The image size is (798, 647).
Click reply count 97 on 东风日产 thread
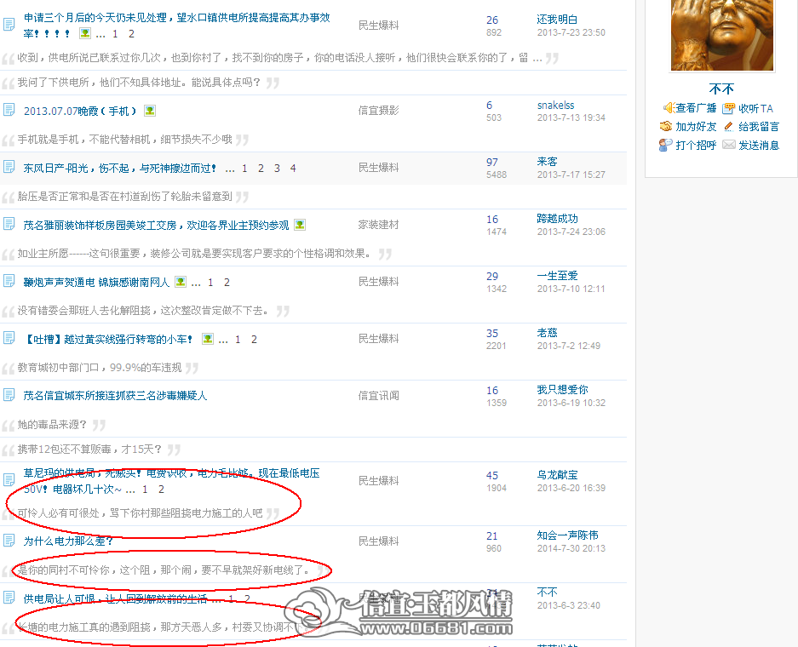(492, 163)
